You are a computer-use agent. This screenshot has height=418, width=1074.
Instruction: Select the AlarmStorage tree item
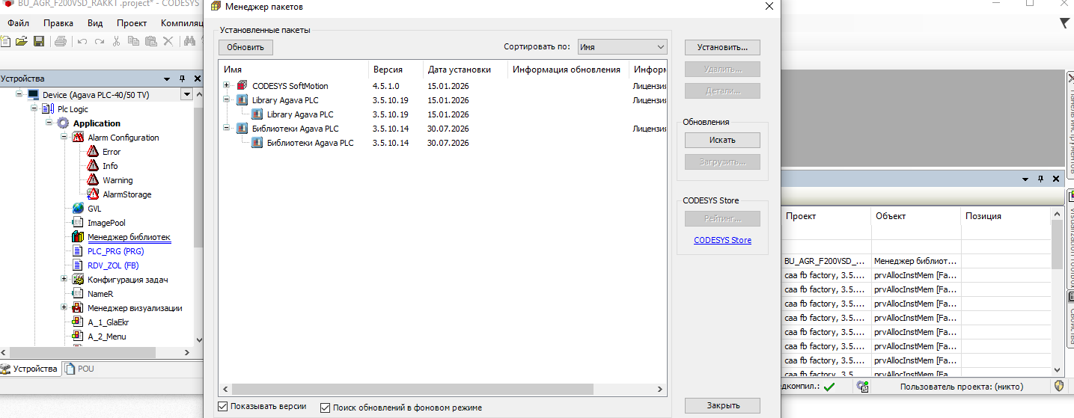click(126, 194)
